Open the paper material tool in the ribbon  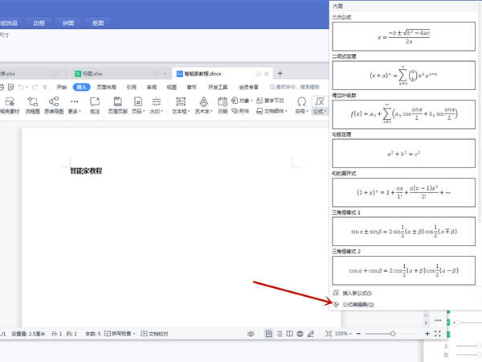(x=10, y=105)
